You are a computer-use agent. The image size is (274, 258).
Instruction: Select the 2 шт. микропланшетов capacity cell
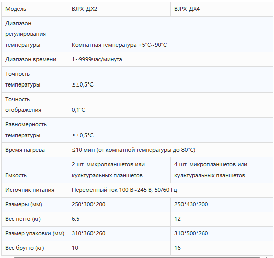click(x=119, y=170)
